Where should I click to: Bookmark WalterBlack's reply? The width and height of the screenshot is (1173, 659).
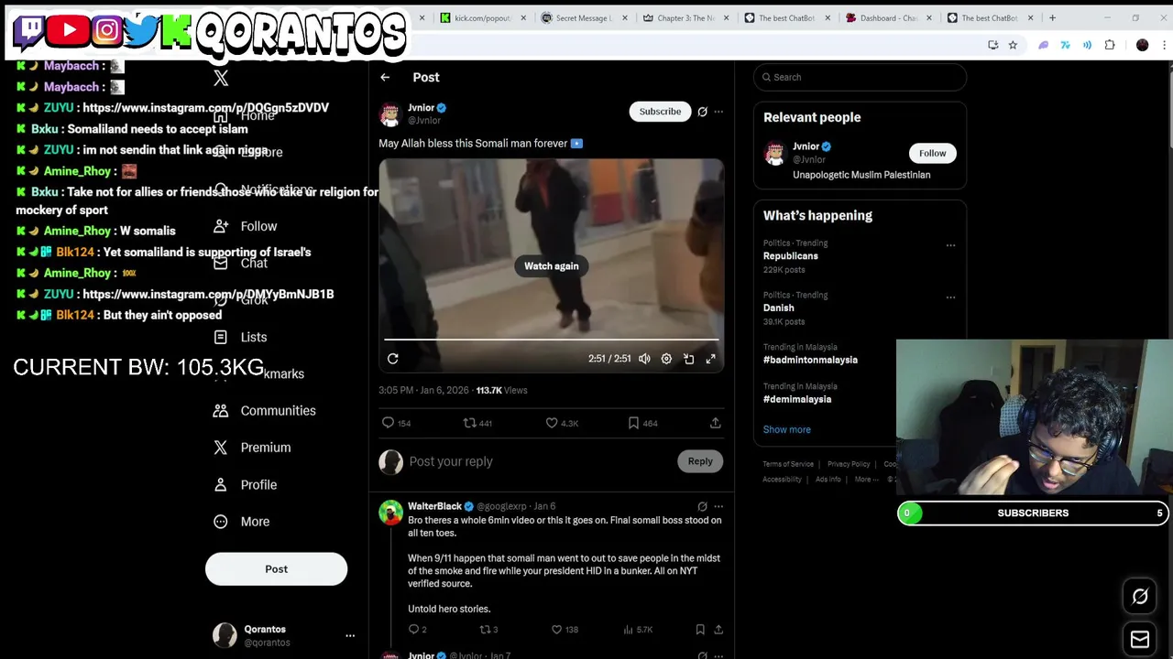pos(700,630)
